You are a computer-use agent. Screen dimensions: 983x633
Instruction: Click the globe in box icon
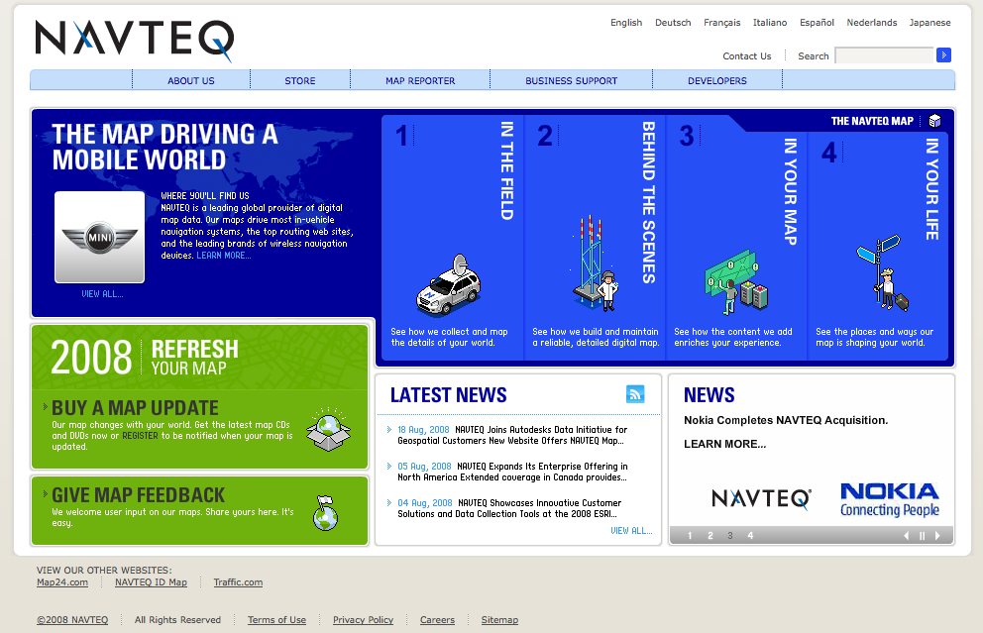[x=329, y=430]
